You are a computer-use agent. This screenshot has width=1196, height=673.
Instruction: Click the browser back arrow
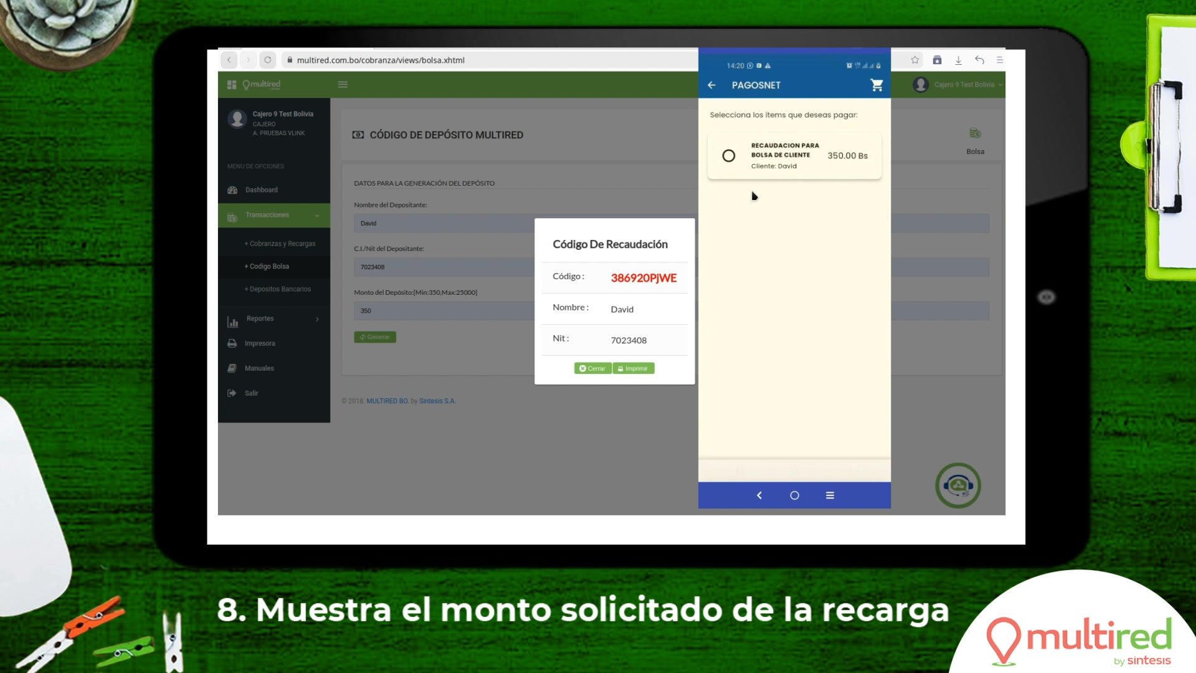(x=229, y=60)
